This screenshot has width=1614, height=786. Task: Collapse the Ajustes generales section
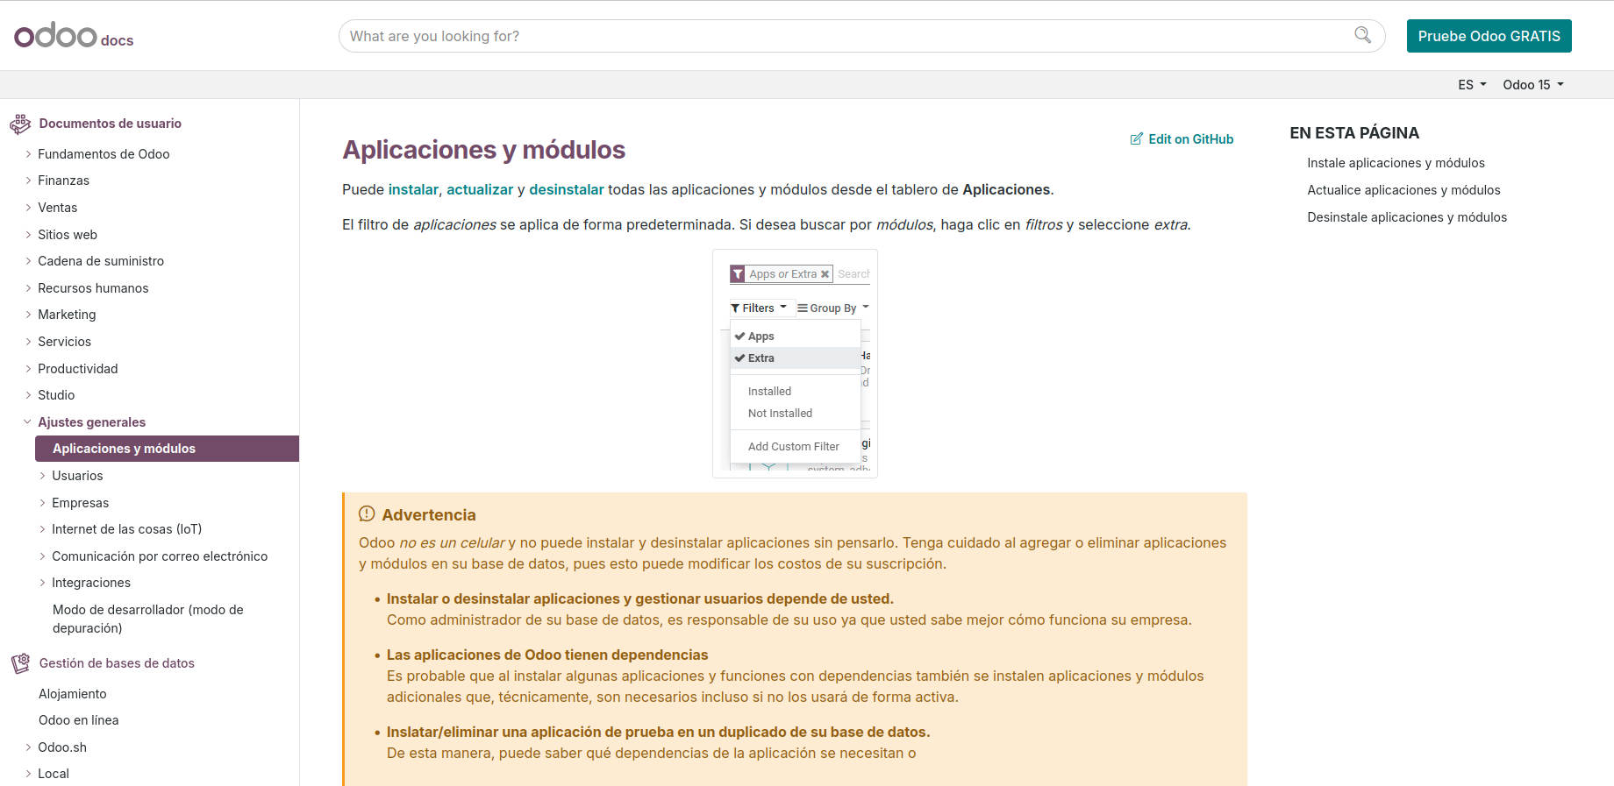91,422
